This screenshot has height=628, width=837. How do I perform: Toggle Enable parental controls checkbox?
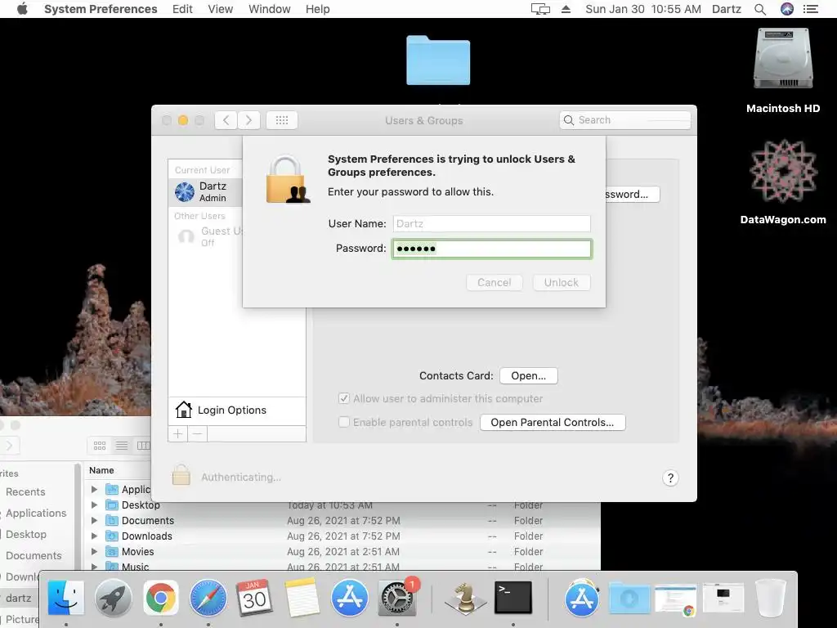pyautogui.click(x=344, y=422)
